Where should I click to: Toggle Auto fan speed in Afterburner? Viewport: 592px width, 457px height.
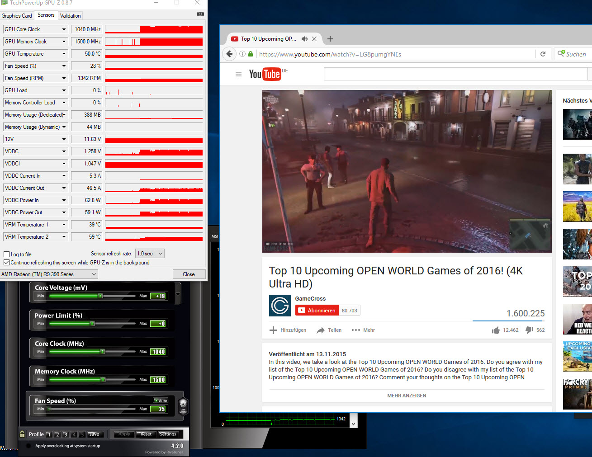click(x=161, y=400)
